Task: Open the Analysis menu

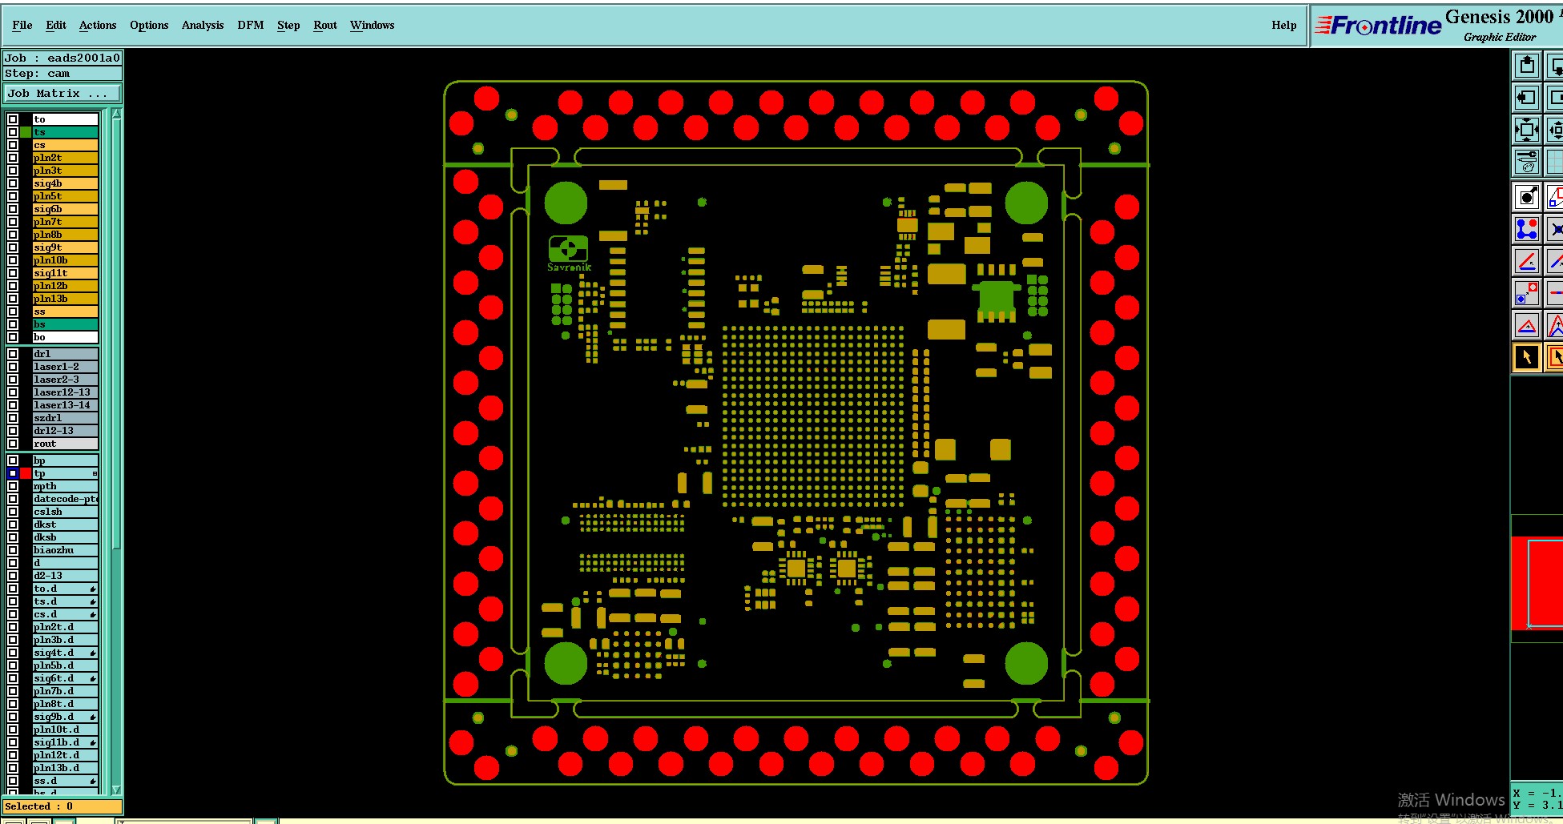Action: point(203,25)
